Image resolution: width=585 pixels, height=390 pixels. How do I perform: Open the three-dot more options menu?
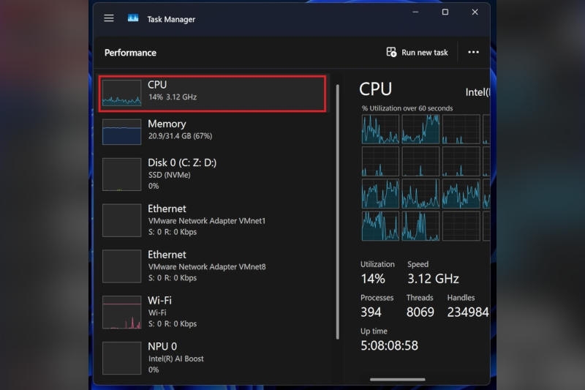tap(473, 52)
